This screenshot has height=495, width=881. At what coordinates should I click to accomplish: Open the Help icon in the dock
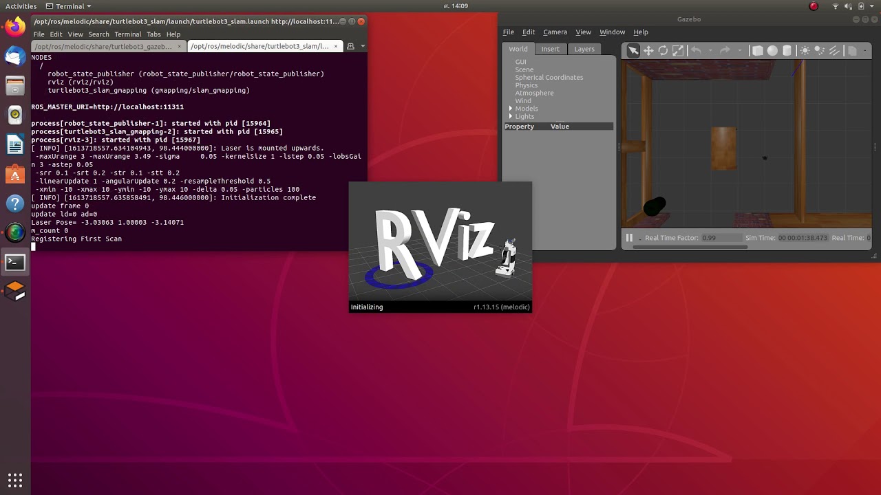click(15, 204)
